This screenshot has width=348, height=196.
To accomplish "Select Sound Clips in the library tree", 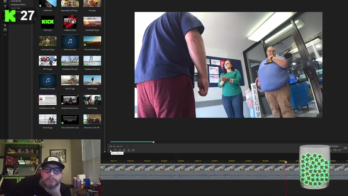I will (15, 8).
